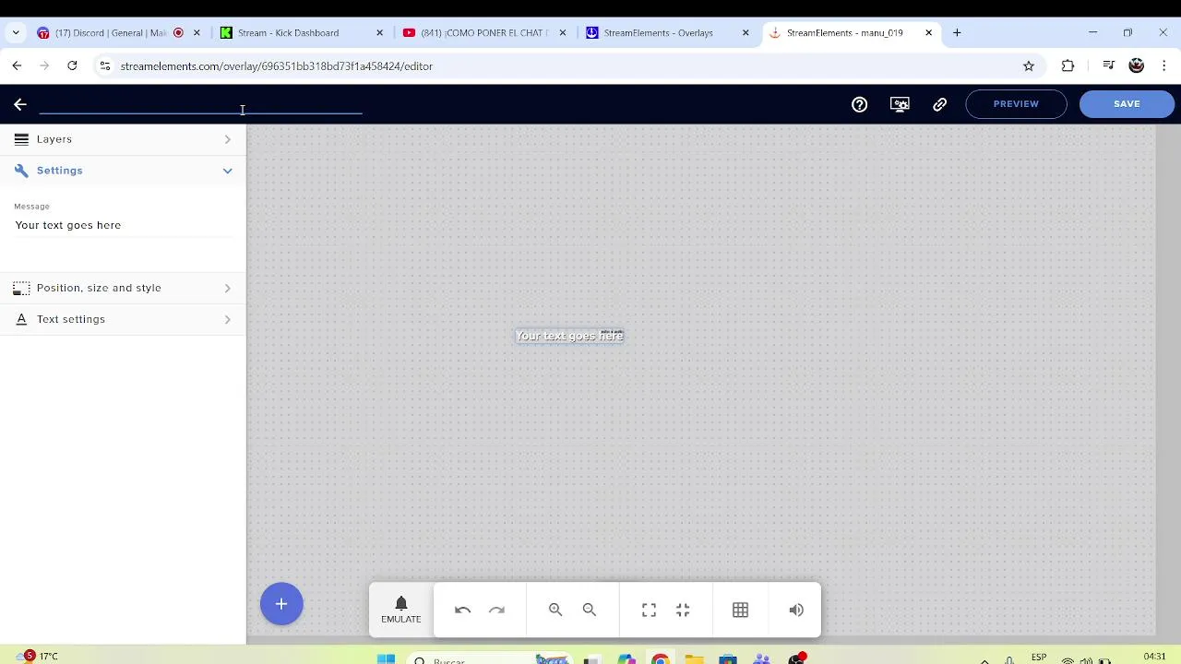The width and height of the screenshot is (1181, 664).
Task: Open Text settings section
Action: pyautogui.click(x=123, y=319)
